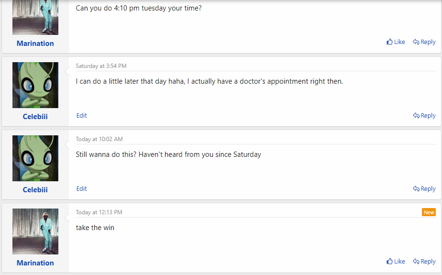Viewport: 442px width, 275px height.
Task: Open the 'Saturday at 3:54 PM' timestamp permalink
Action: pos(101,66)
